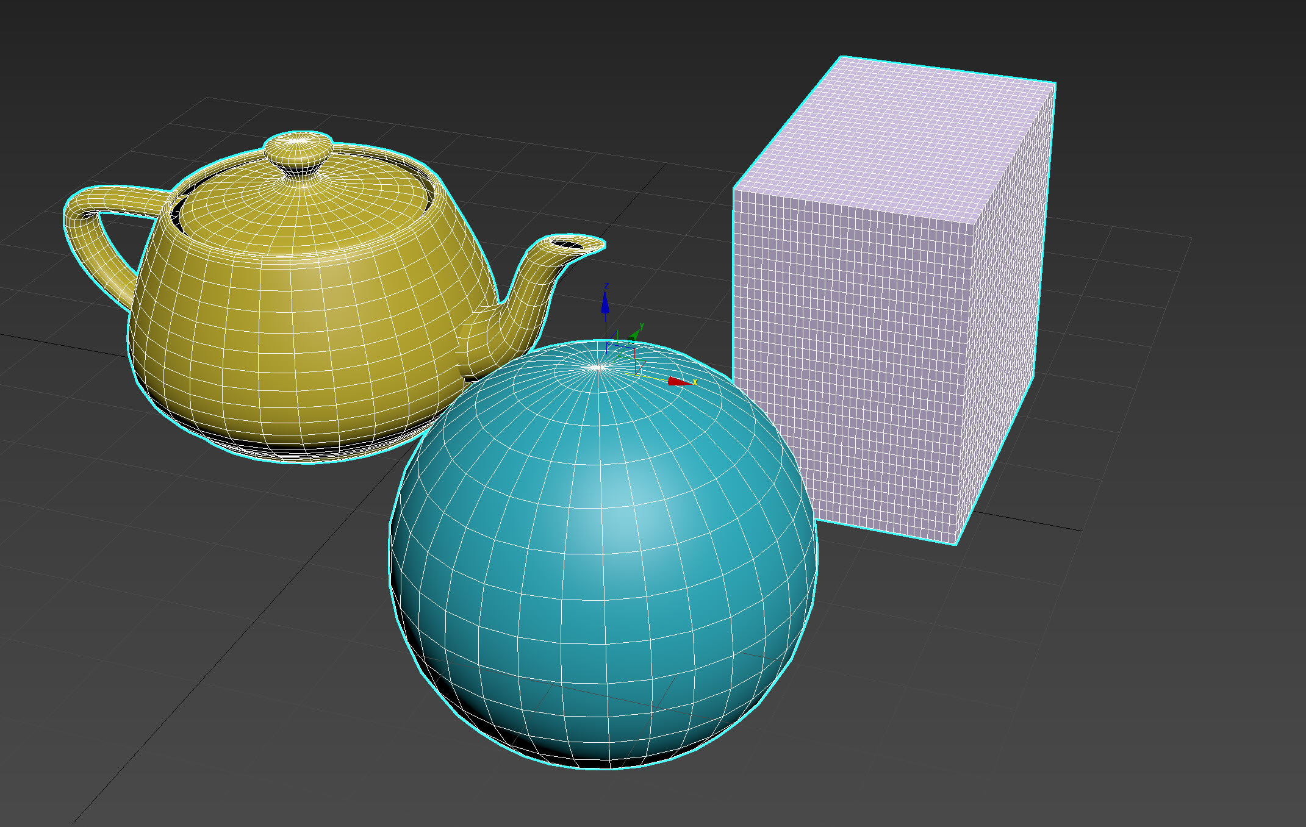Click the red XZ plane handle corner
This screenshot has width=1306, height=827.
coord(635,350)
